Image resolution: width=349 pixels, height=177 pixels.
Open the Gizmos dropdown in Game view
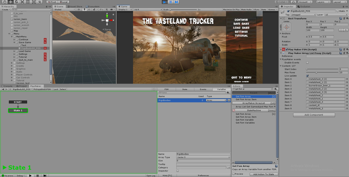pyautogui.click(x=273, y=10)
